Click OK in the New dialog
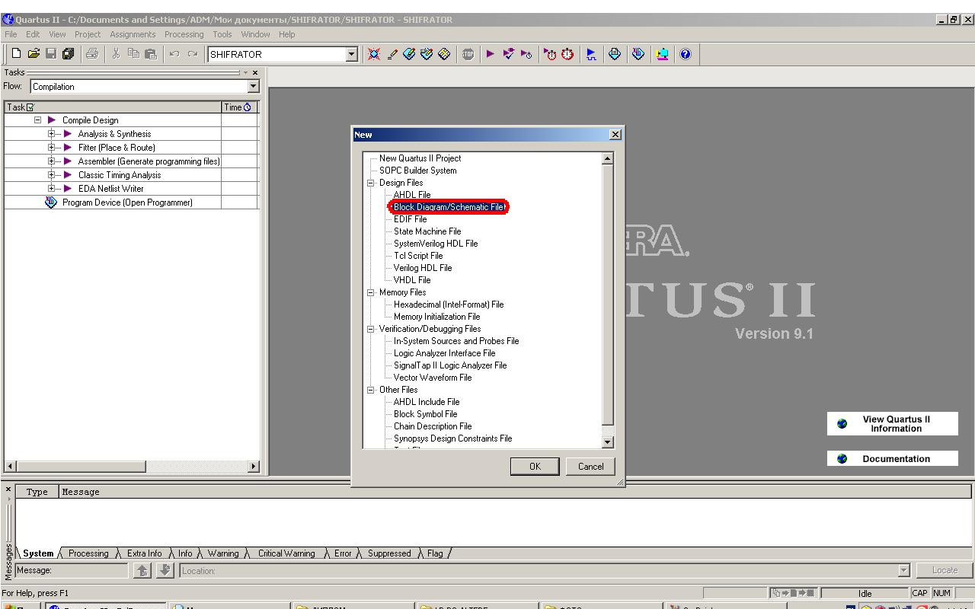 point(535,467)
